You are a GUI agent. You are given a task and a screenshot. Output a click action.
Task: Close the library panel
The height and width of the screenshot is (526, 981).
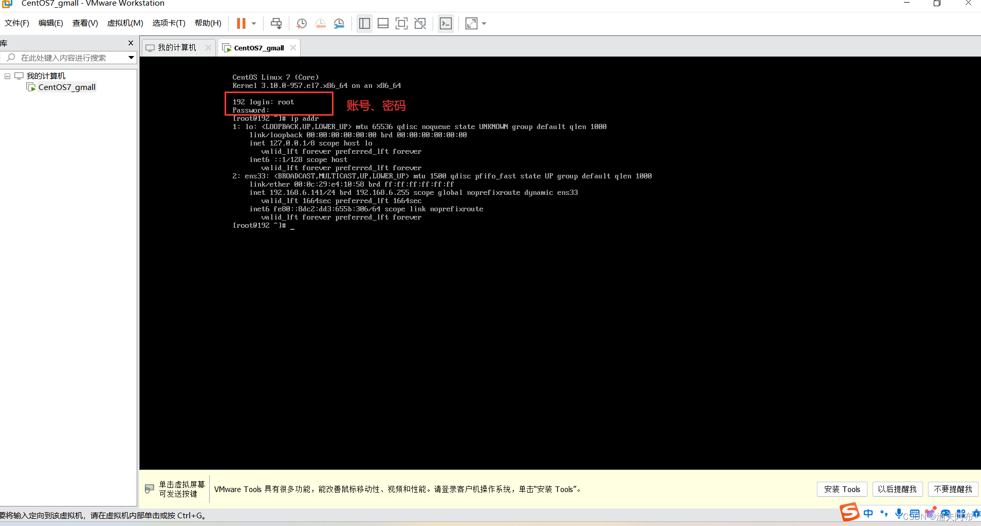pos(131,43)
